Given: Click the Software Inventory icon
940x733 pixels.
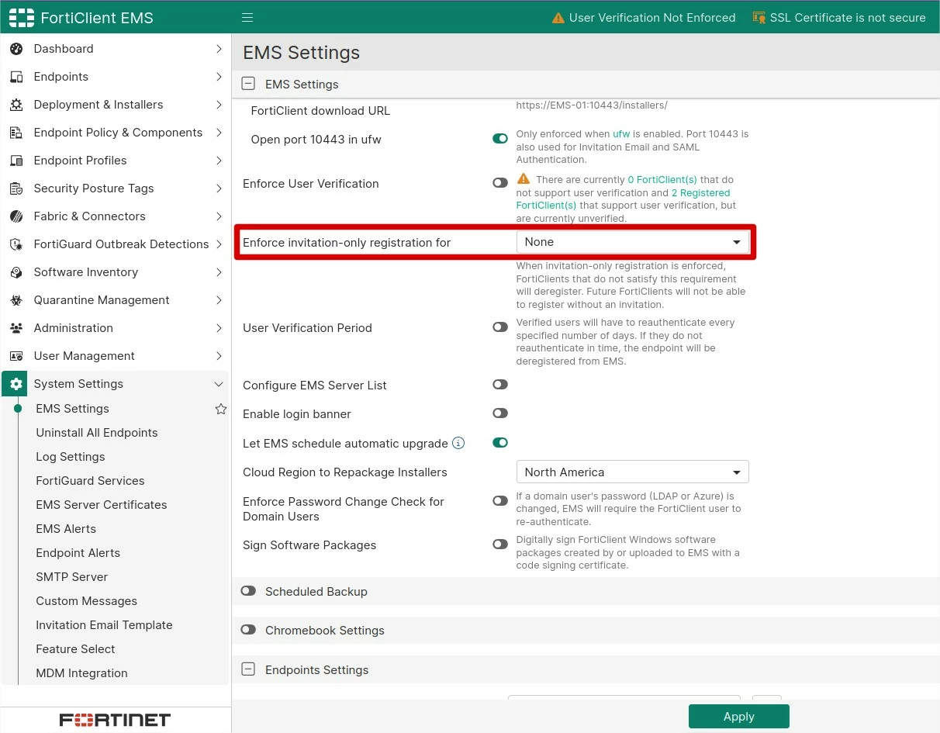Looking at the screenshot, I should click(x=16, y=272).
